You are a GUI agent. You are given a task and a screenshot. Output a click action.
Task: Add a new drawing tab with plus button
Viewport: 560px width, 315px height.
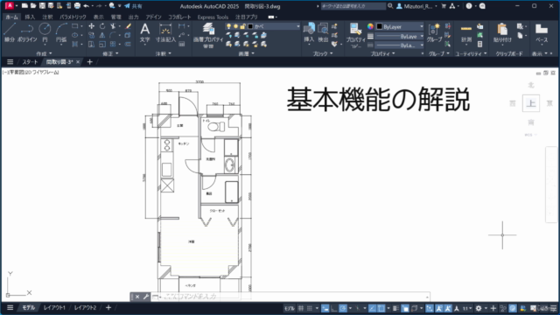pyautogui.click(x=89, y=62)
